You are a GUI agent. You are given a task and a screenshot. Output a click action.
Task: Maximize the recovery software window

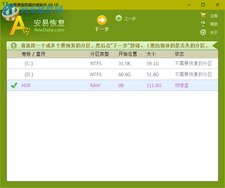[203, 5]
